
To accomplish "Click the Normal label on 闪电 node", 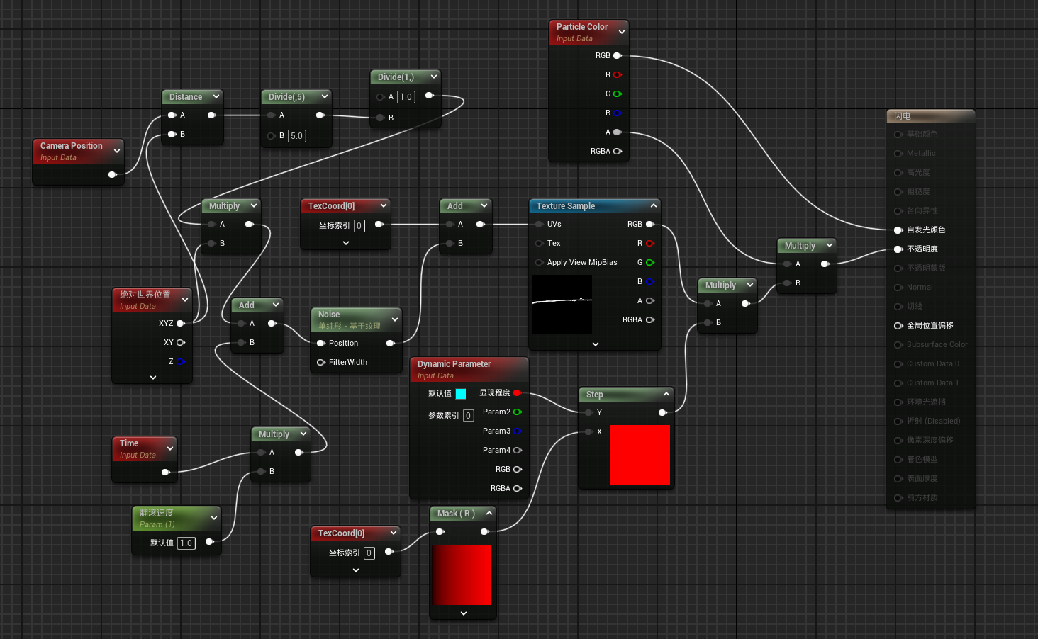I will pyautogui.click(x=920, y=287).
